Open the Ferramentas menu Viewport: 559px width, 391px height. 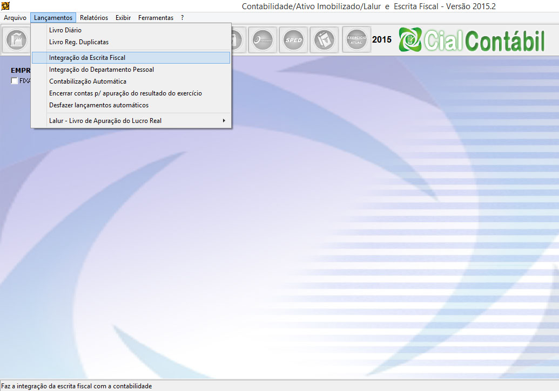pos(156,18)
